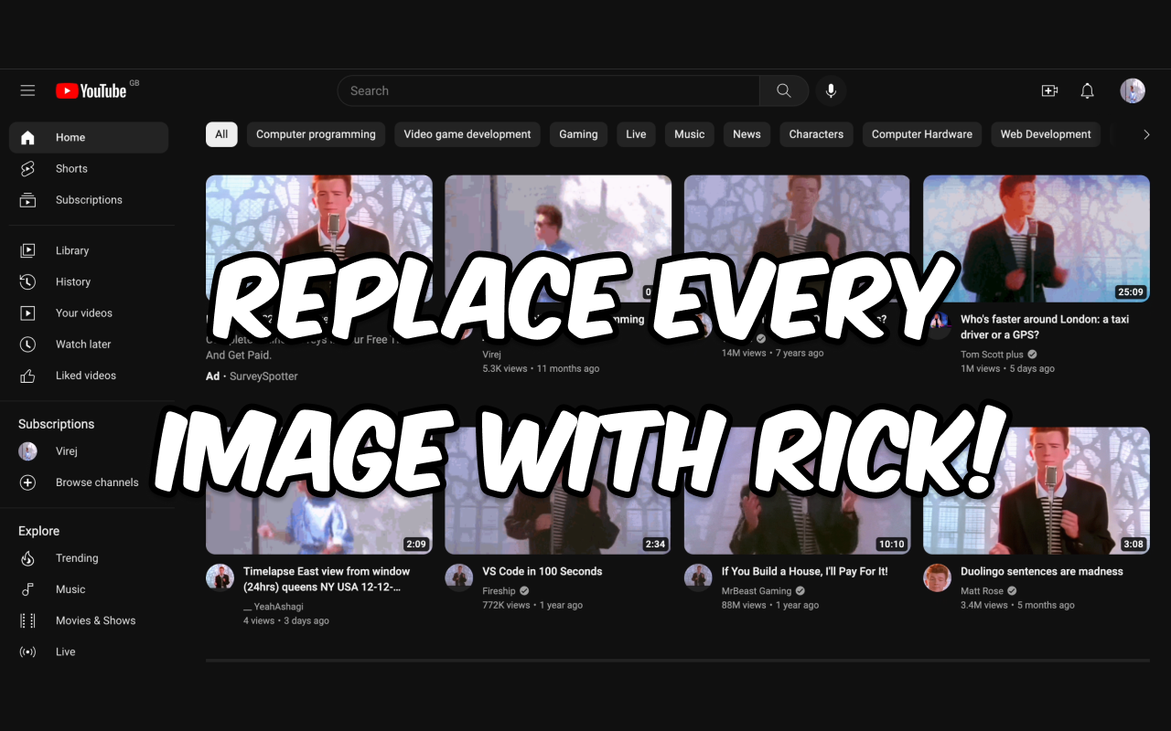Filter by the Web Development chip
1171x731 pixels.
[x=1046, y=134]
